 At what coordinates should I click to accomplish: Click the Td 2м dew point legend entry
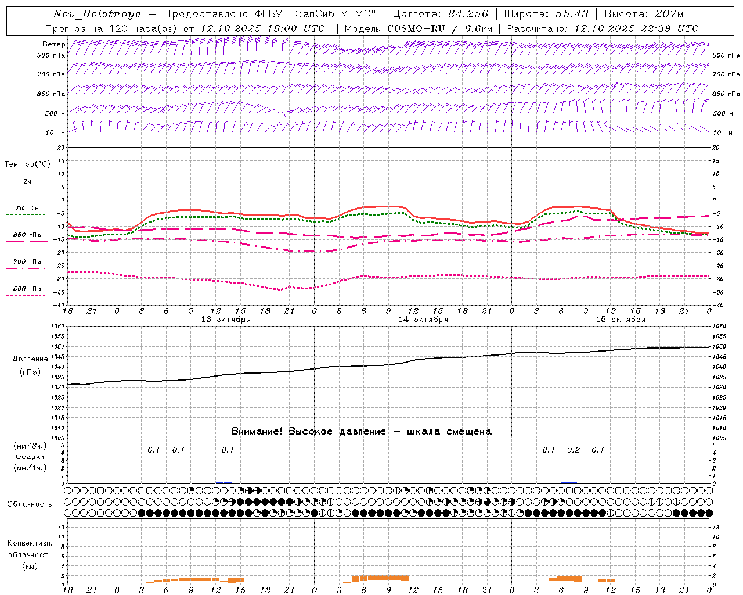27,208
